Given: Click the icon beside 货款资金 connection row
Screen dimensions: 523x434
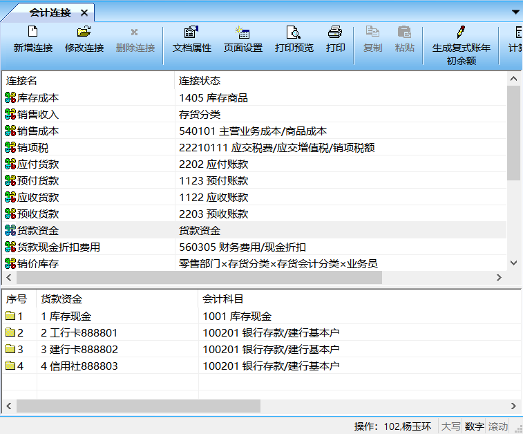Looking at the screenshot, I should tap(10, 230).
